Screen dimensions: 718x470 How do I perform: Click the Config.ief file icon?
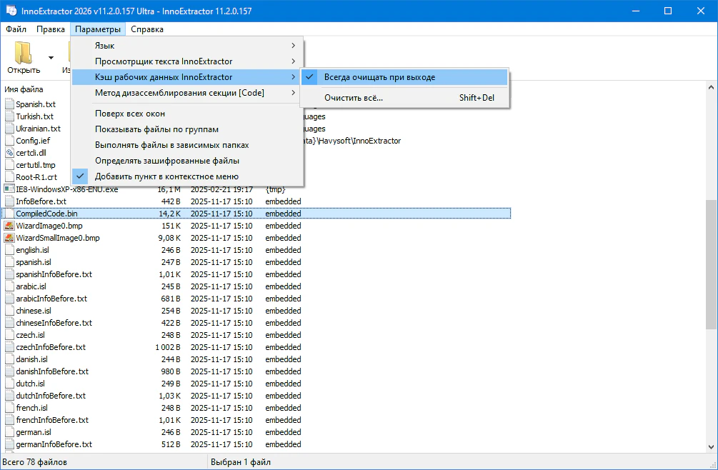9,141
